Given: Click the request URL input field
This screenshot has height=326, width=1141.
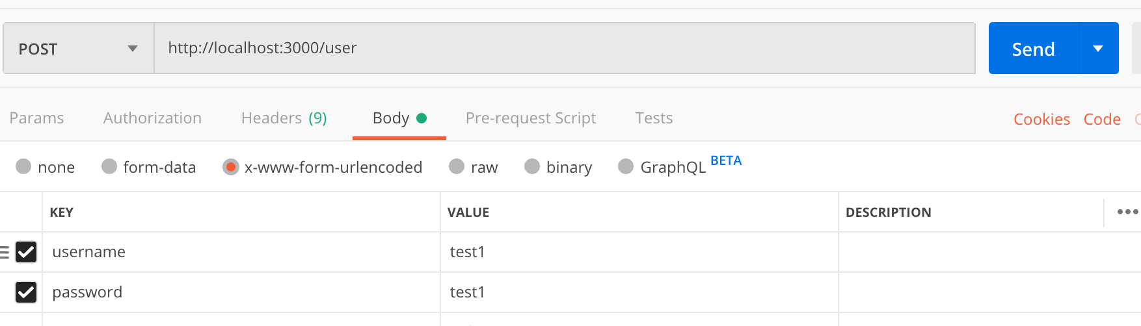Looking at the screenshot, I should pos(563,49).
